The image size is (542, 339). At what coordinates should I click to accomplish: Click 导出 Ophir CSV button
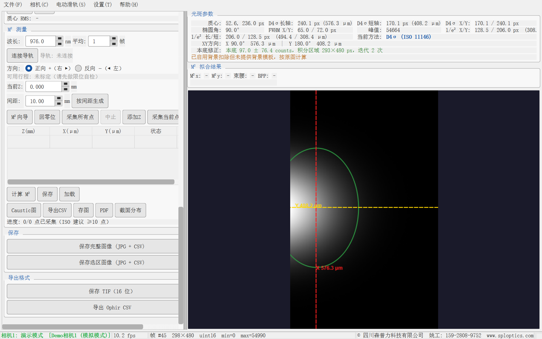(93, 307)
